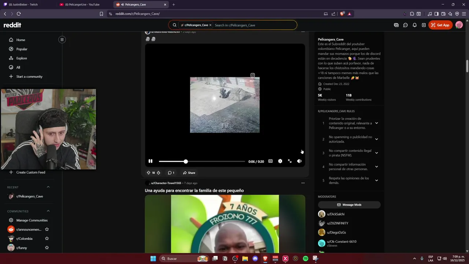Image resolution: width=469 pixels, height=264 pixels.
Task: Open Brave Rewards triangle icon
Action: (x=349, y=14)
